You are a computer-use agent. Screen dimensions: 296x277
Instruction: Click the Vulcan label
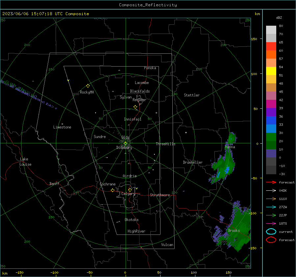pos(167,245)
